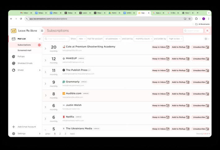Add MAKEUP to Rollup
The image size is (220, 150).
(x=181, y=59)
